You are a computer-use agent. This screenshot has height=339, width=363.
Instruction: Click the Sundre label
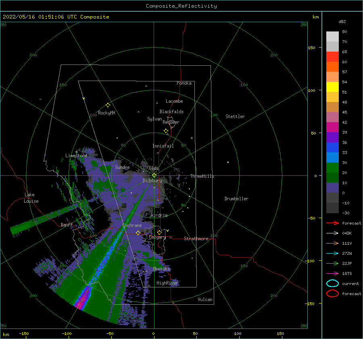122,167
